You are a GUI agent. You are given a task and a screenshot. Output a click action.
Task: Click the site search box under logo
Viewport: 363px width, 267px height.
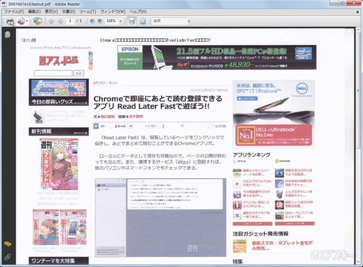[x=53, y=73]
